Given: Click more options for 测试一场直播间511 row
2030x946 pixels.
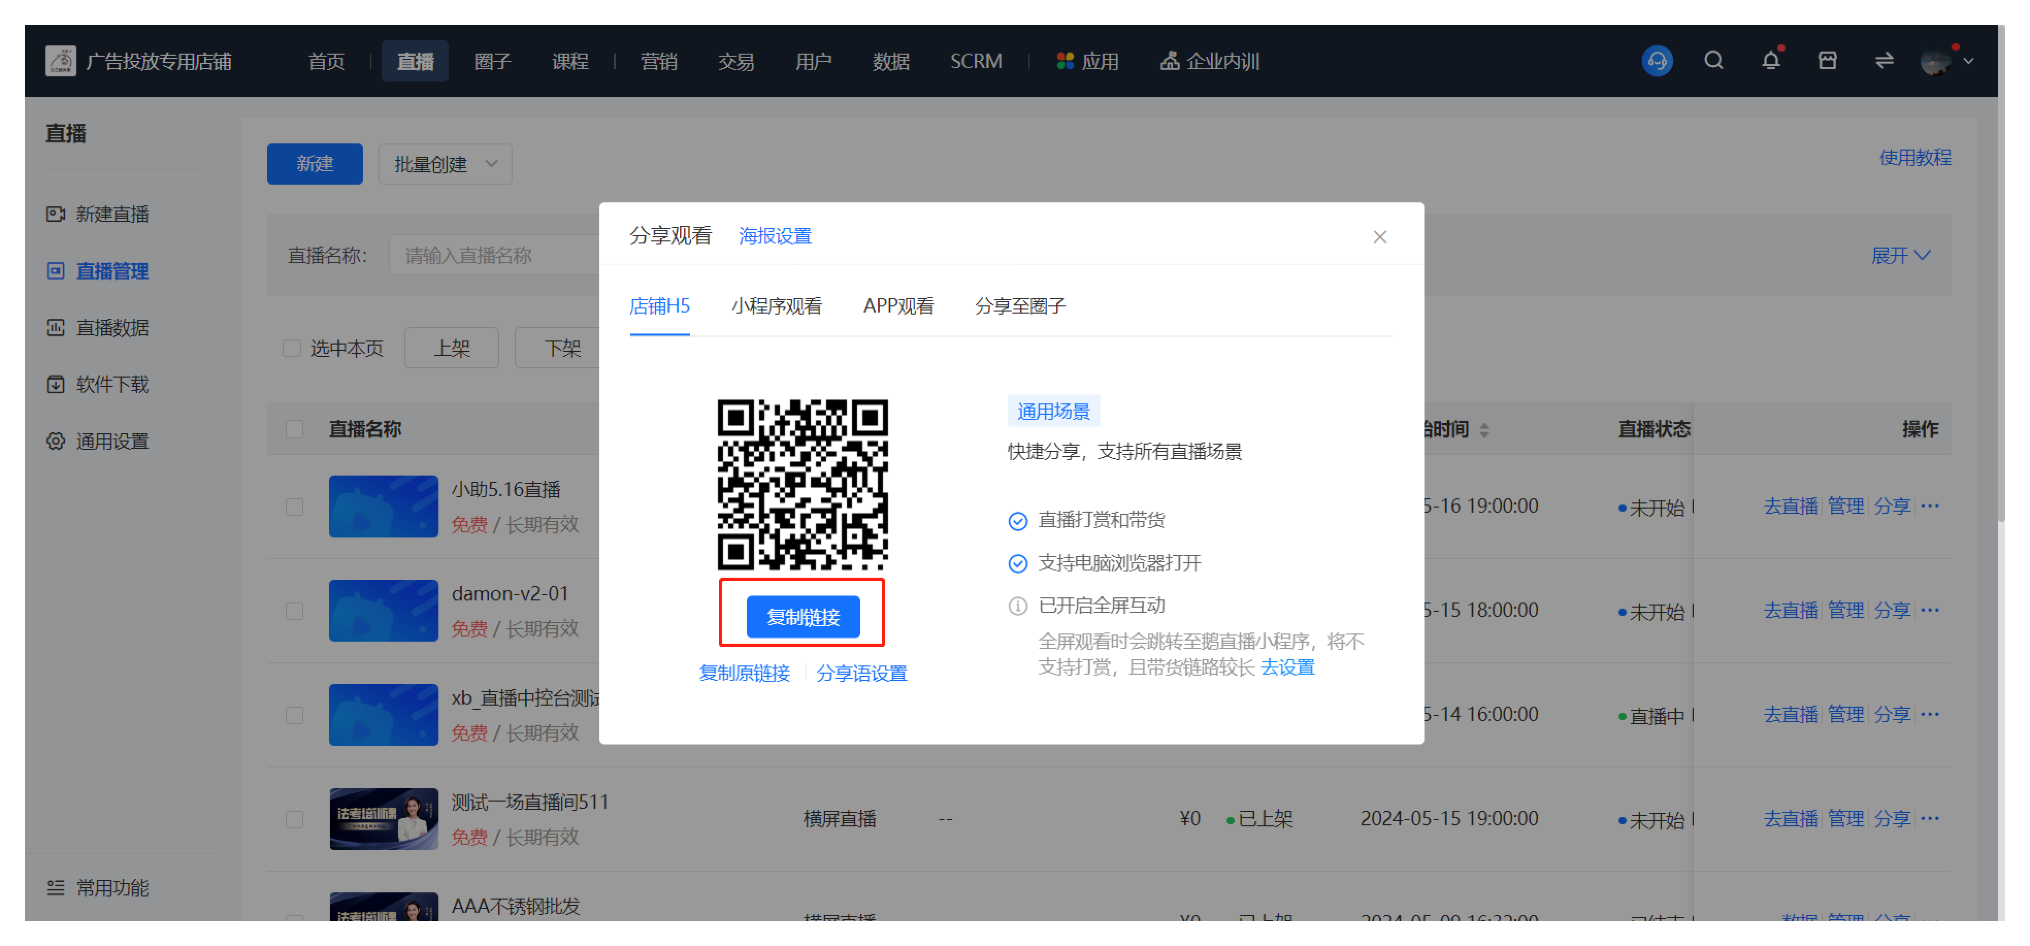Looking at the screenshot, I should (x=1930, y=818).
